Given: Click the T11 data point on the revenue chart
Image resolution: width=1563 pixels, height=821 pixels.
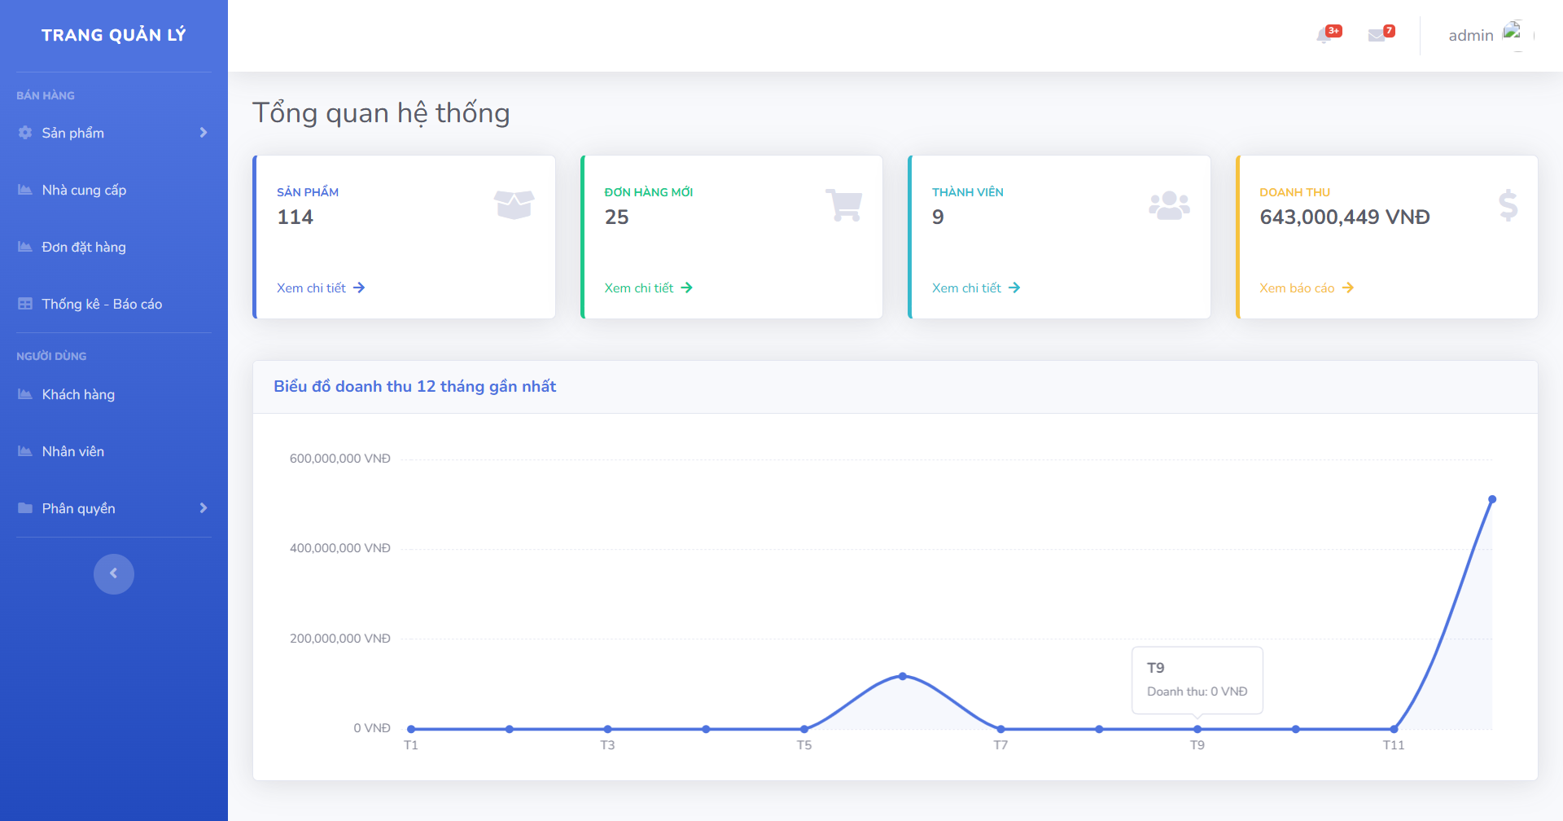Looking at the screenshot, I should coord(1394,729).
